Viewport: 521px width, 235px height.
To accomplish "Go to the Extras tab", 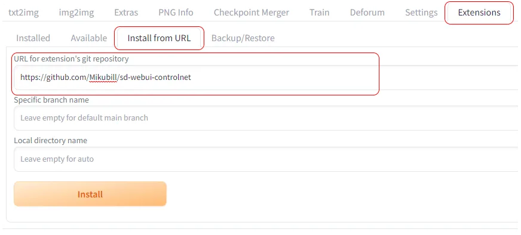I will tap(126, 13).
